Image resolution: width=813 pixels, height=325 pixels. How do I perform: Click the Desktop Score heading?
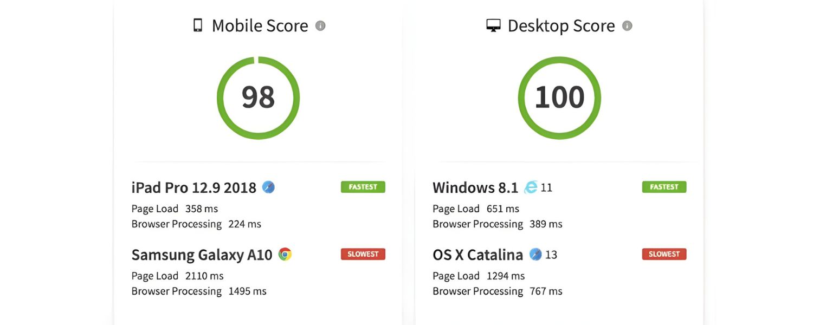point(561,25)
